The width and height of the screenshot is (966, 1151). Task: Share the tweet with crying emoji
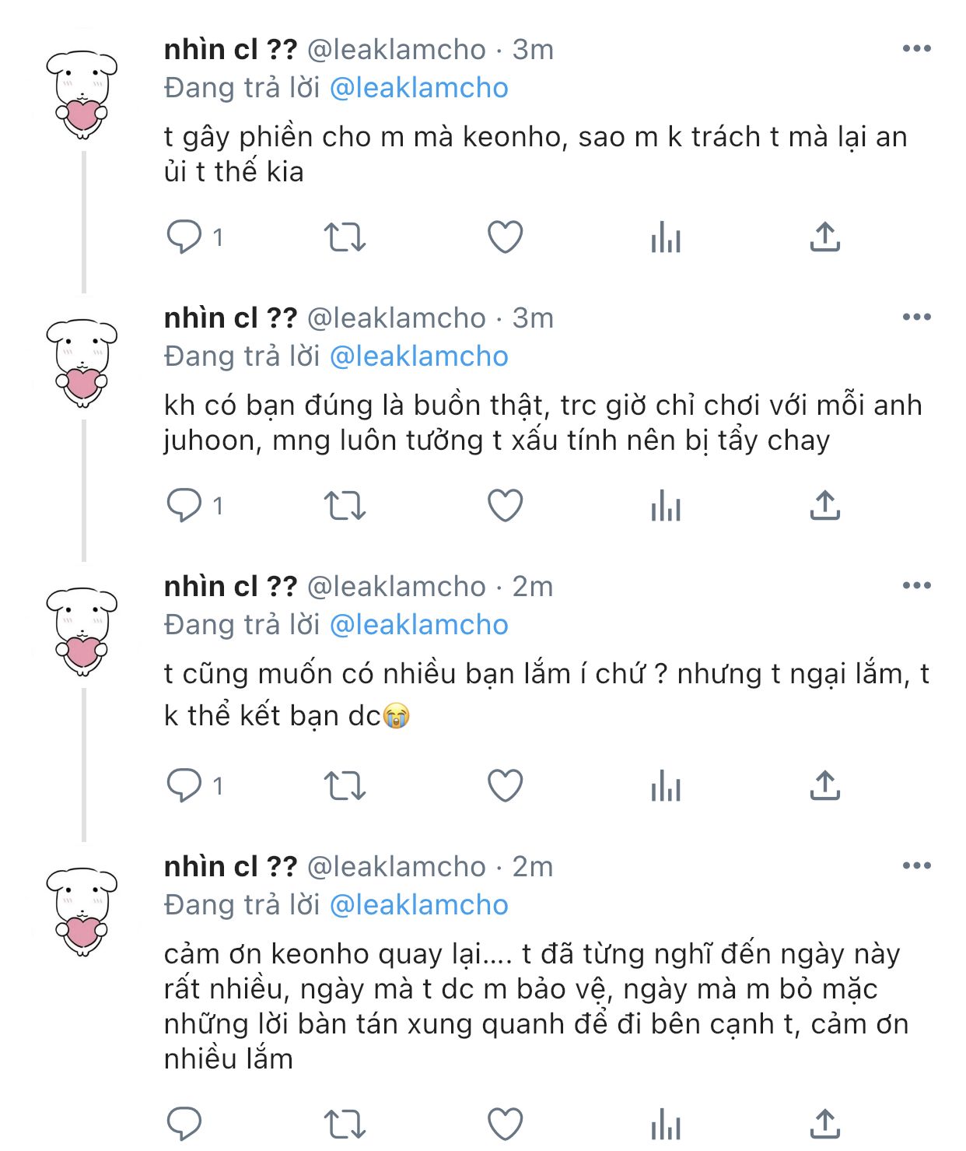(x=825, y=785)
